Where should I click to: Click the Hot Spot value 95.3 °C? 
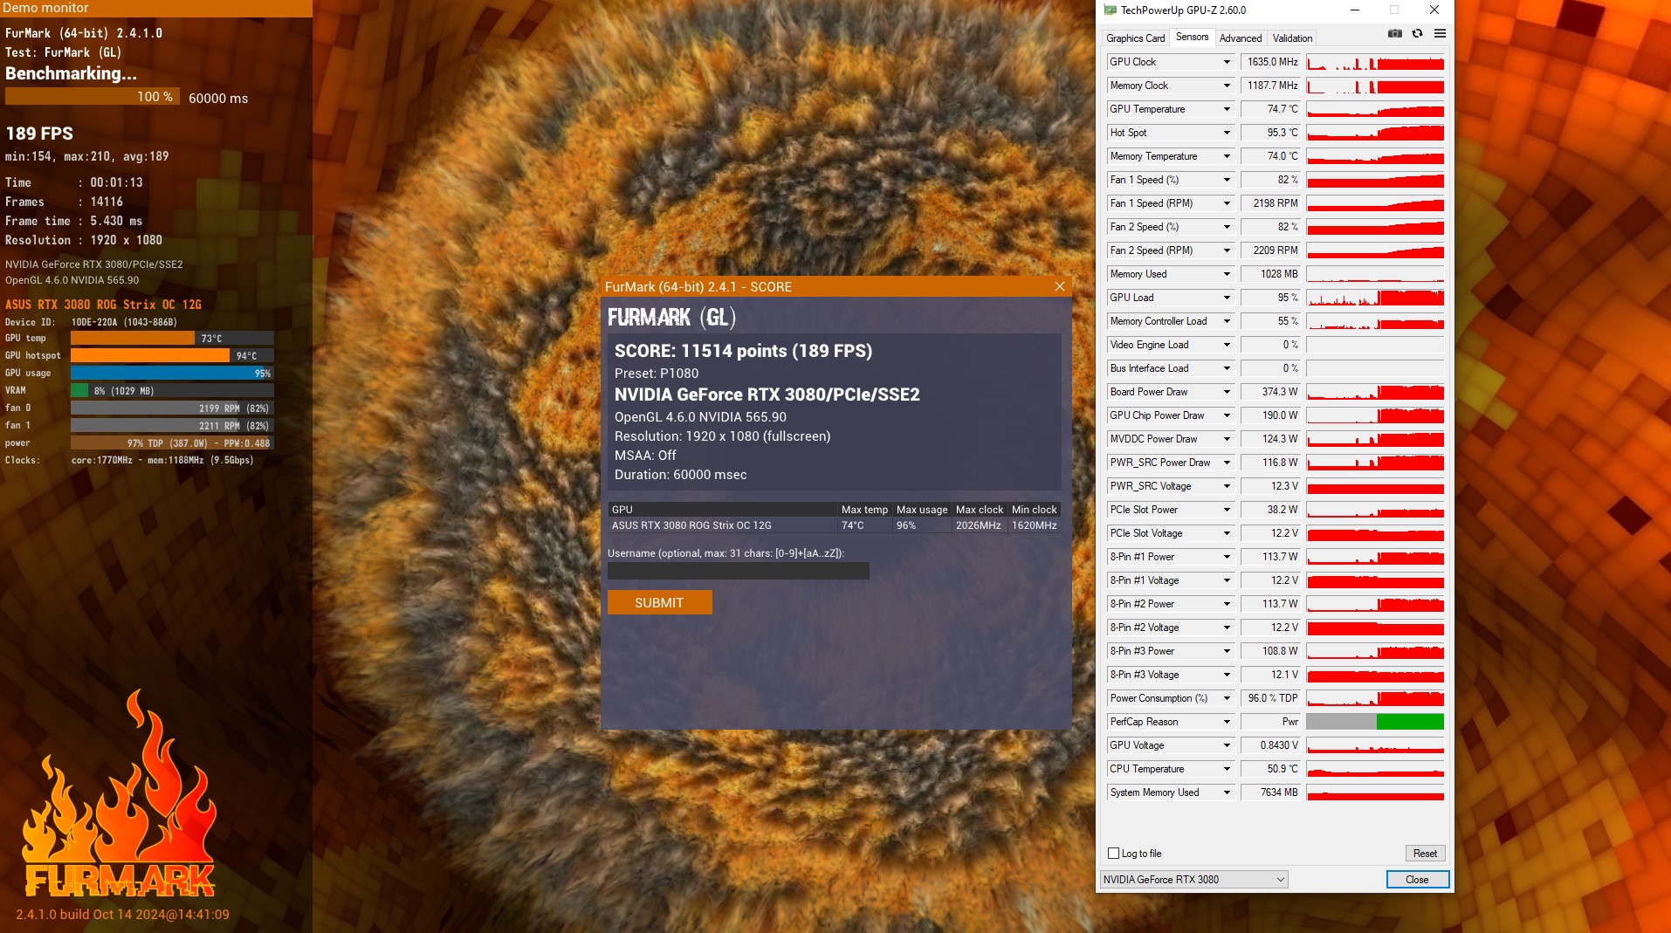(1271, 133)
